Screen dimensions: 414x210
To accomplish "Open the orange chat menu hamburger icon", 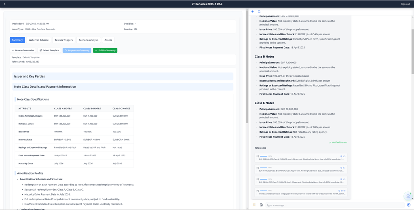I will 254,205.
